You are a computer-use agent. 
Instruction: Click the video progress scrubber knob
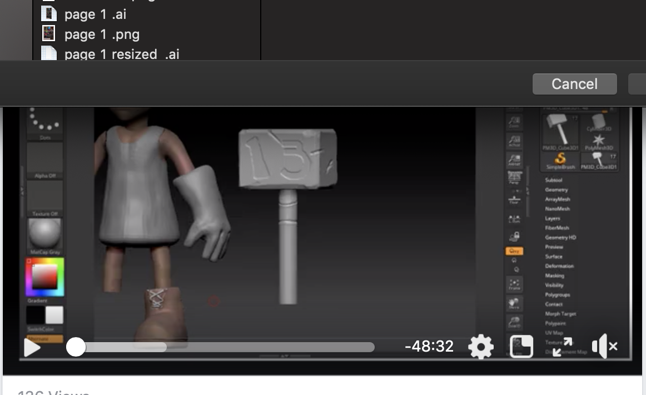(x=76, y=347)
